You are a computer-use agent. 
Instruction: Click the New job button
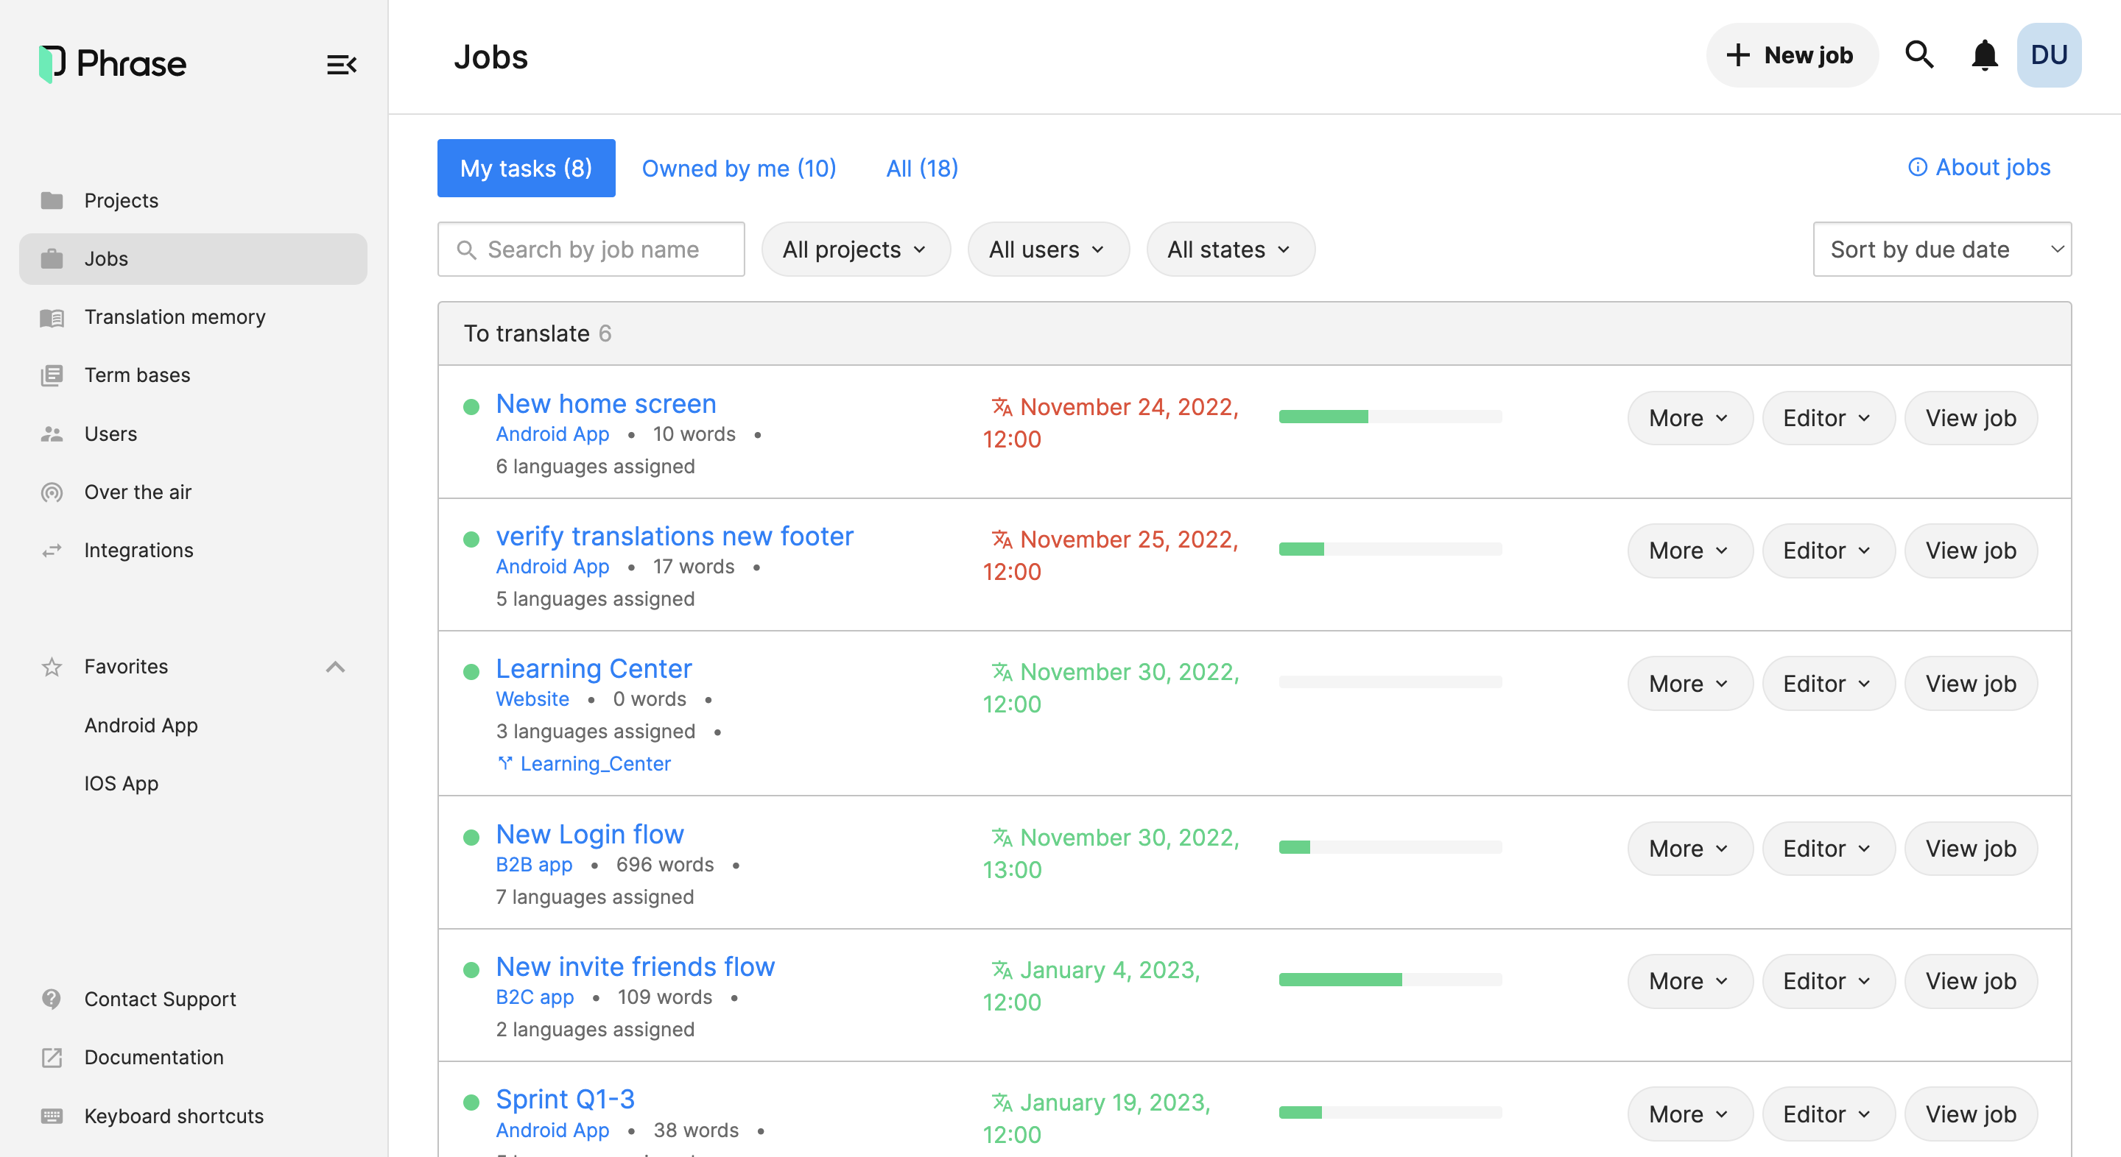pos(1791,55)
